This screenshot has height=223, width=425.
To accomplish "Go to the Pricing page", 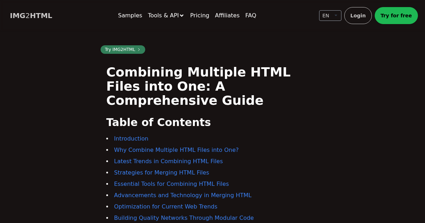I will coord(199,16).
